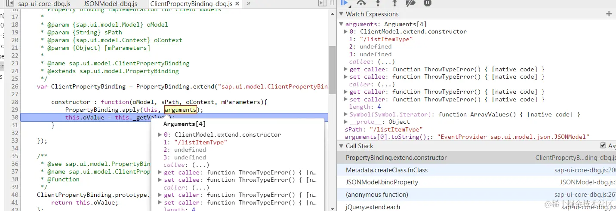Expand set caller in Watch Expressions
This screenshot has height=211, width=616.
pyautogui.click(x=346, y=99)
